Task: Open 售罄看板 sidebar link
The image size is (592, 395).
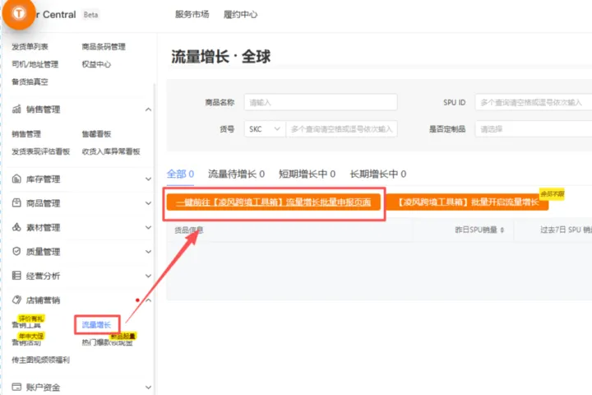Action: [96, 134]
